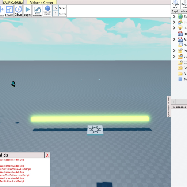187x187 pixels.
Task: Click the Muévete increment field showing 1
Action: [x=56, y=14]
